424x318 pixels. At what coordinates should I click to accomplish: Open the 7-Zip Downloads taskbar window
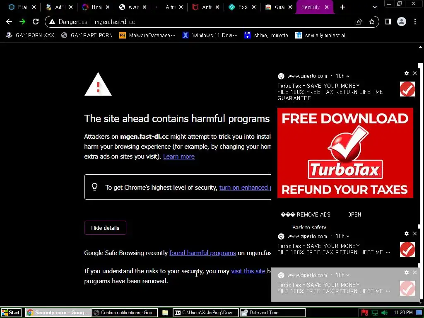click(206, 313)
